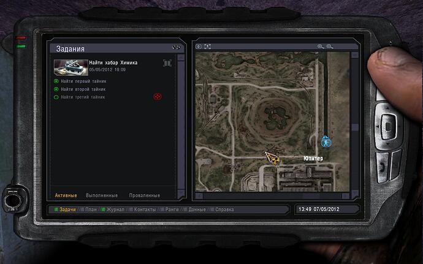Click the fit-map-to-view icon in map toolbar

[x=207, y=47]
